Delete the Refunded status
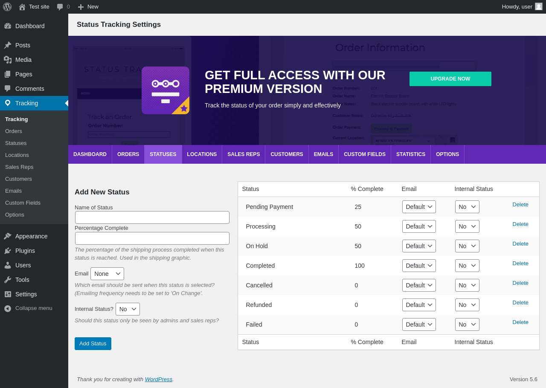The width and height of the screenshot is (546, 388). (520, 303)
